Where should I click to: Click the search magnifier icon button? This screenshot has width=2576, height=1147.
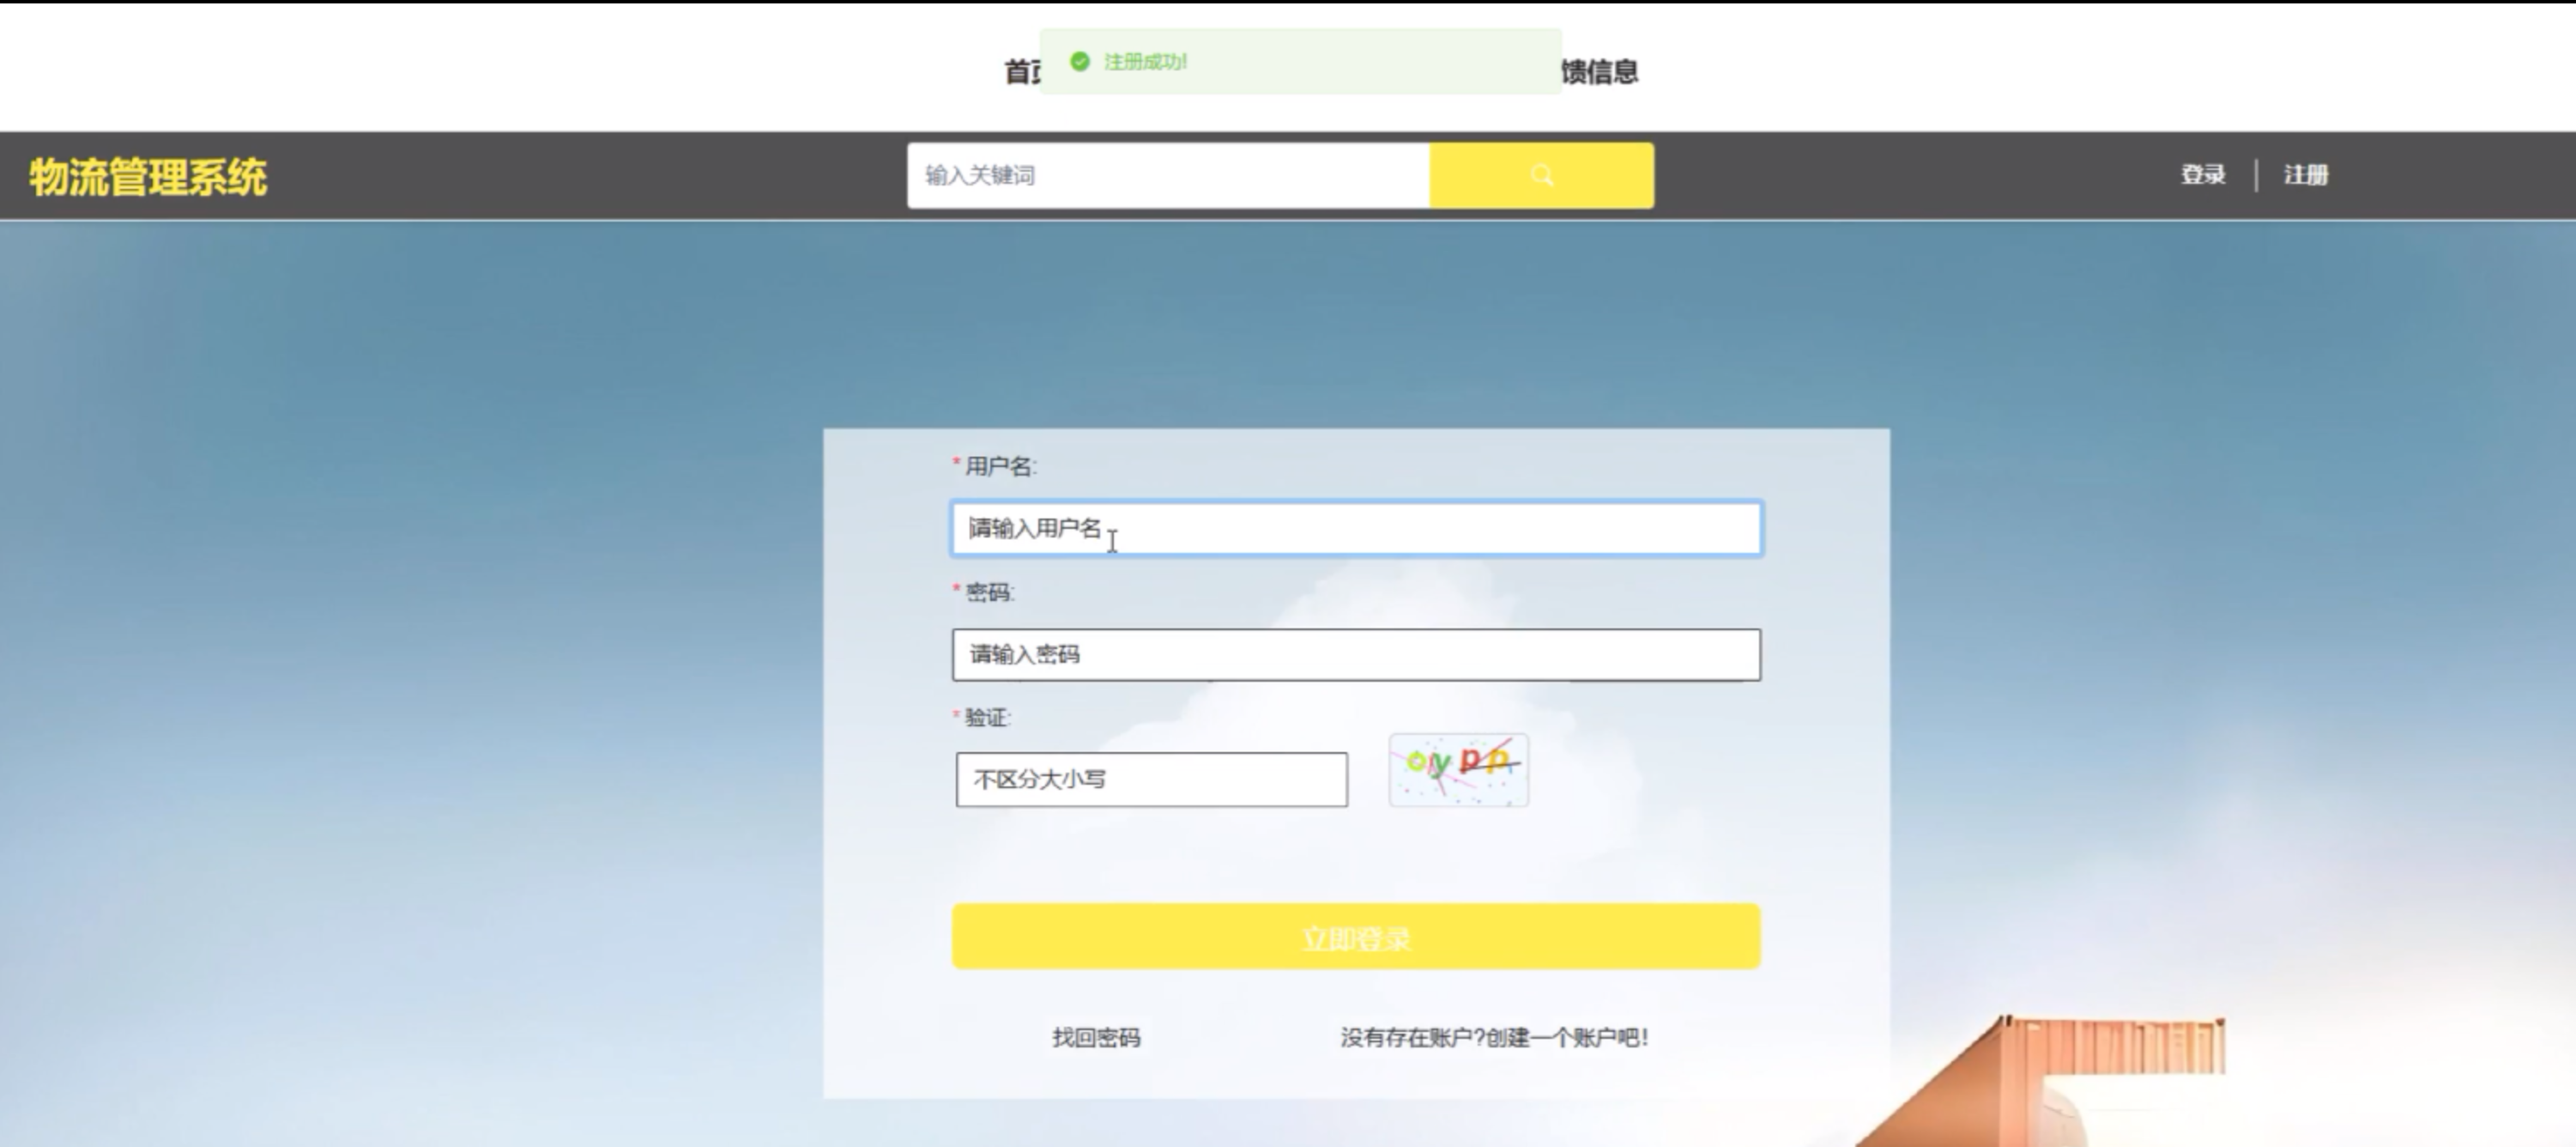click(x=1541, y=175)
